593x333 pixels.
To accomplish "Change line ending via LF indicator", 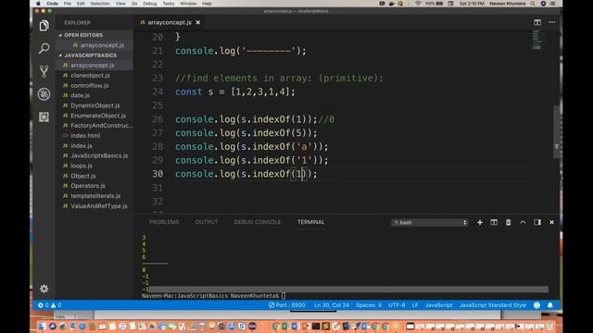I will [x=415, y=305].
